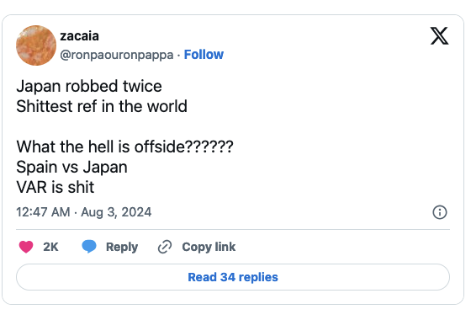Click the "Spain vs Japan" line
This screenshot has height=320, width=471.
(x=72, y=168)
